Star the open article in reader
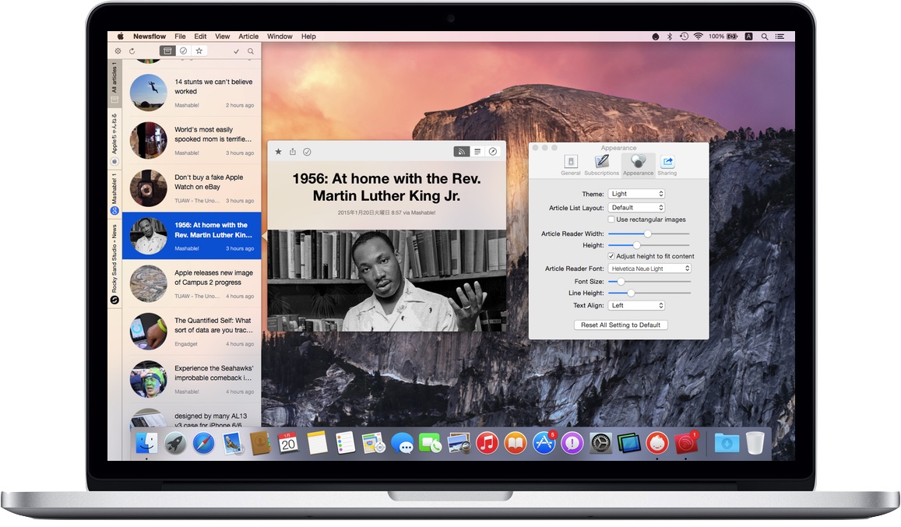Screen dimensions: 901x527 pyautogui.click(x=278, y=152)
